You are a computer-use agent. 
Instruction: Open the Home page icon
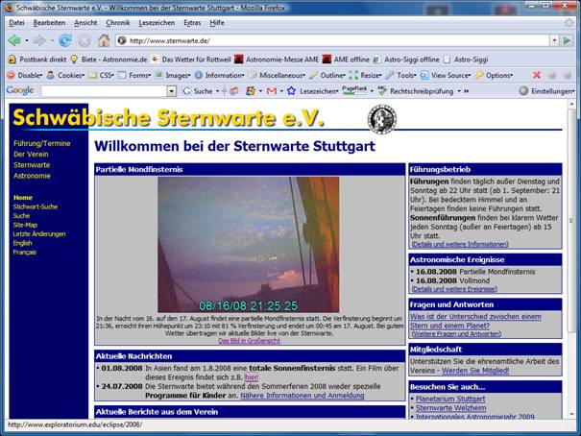click(x=104, y=40)
